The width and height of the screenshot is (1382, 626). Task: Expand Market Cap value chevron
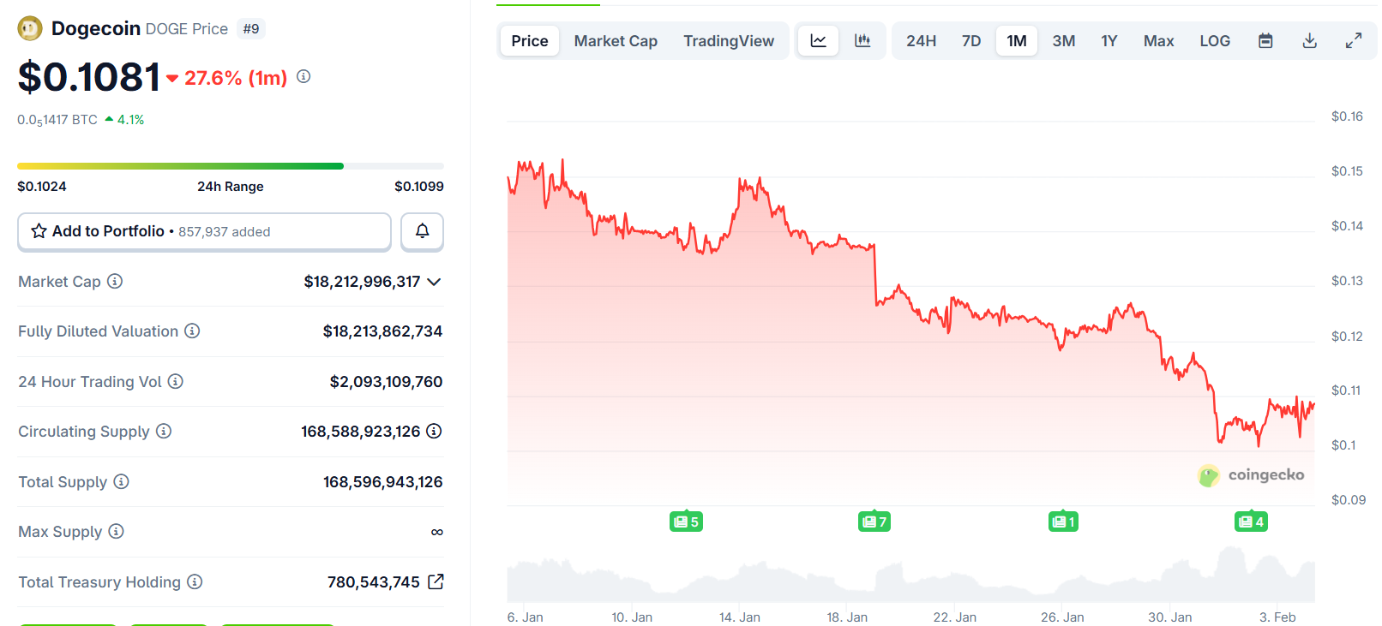(434, 282)
